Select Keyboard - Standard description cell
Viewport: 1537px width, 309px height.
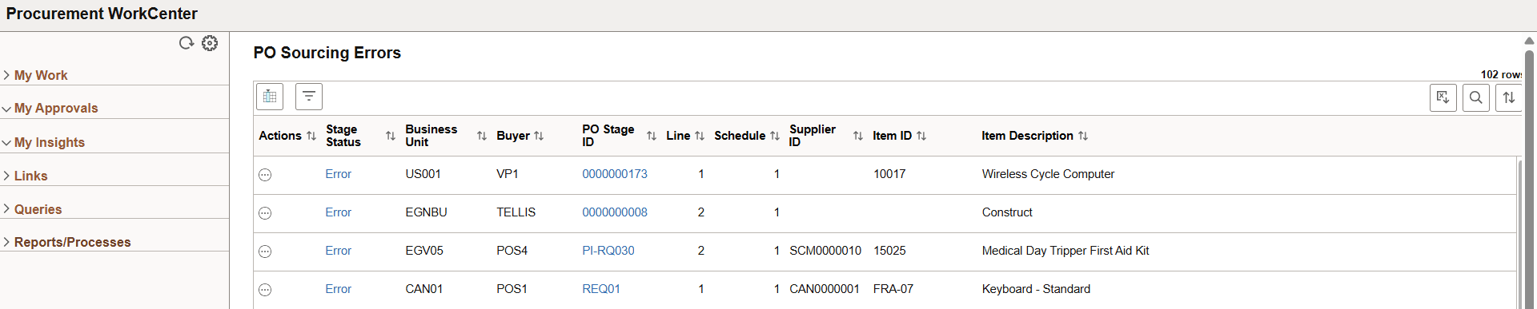click(x=1036, y=289)
